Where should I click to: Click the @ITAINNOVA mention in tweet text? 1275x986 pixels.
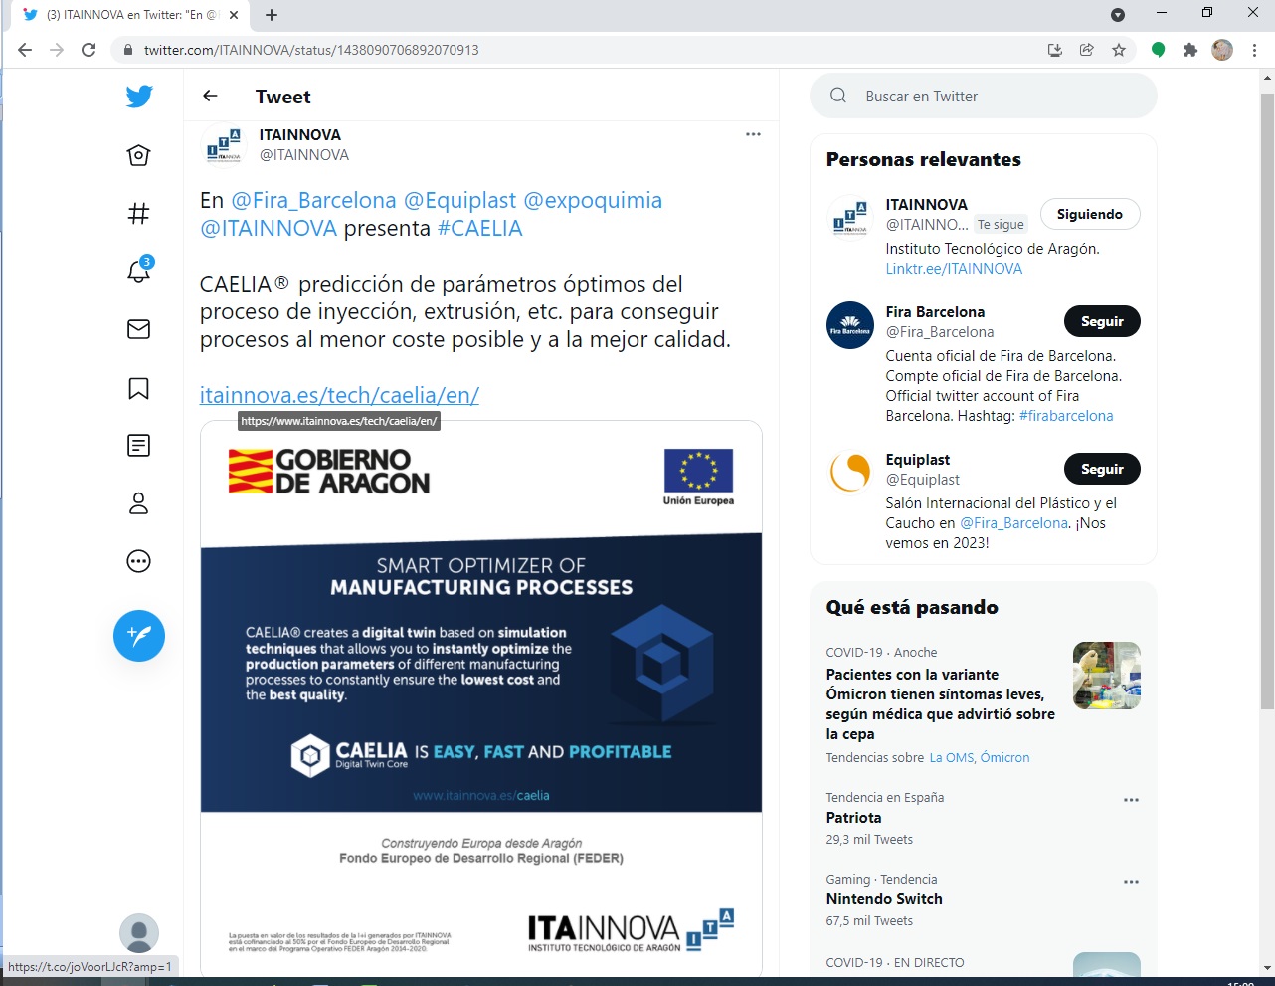(x=269, y=228)
